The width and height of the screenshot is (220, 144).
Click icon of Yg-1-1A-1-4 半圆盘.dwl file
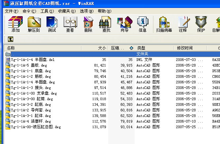click(8, 60)
